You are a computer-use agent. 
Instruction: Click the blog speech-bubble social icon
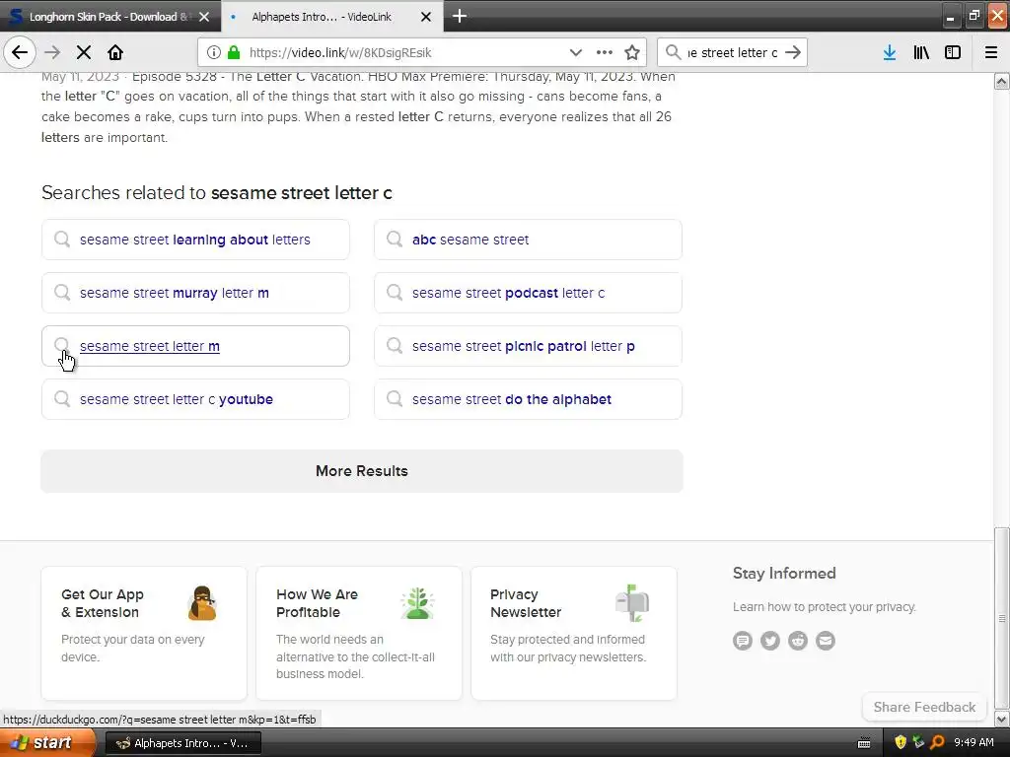click(x=743, y=641)
